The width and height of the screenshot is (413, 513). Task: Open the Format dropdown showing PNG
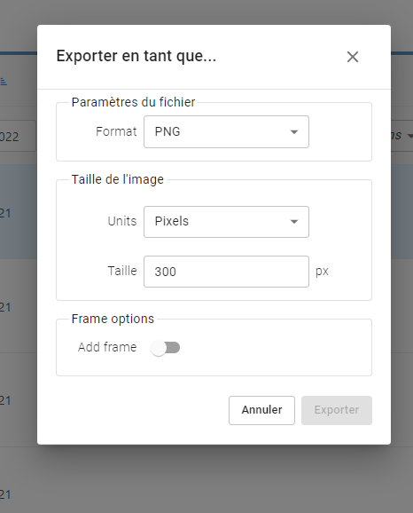click(x=226, y=132)
